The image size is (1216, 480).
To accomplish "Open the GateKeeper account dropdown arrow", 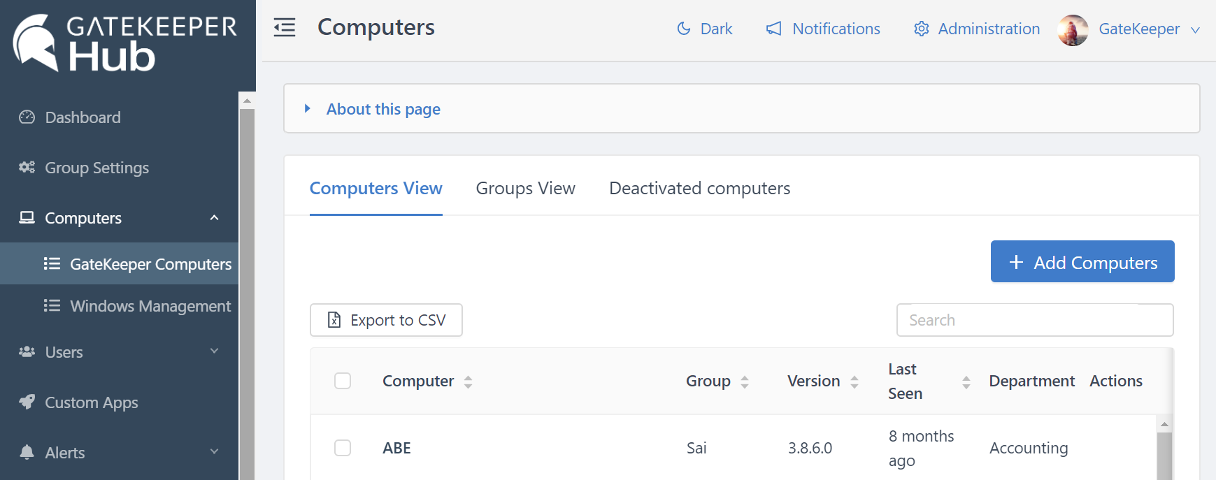I will 1195,30.
